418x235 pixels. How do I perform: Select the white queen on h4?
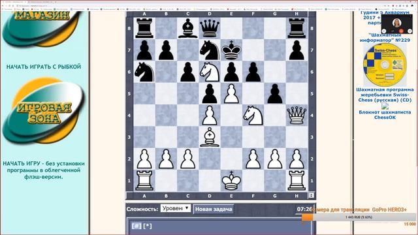click(297, 116)
